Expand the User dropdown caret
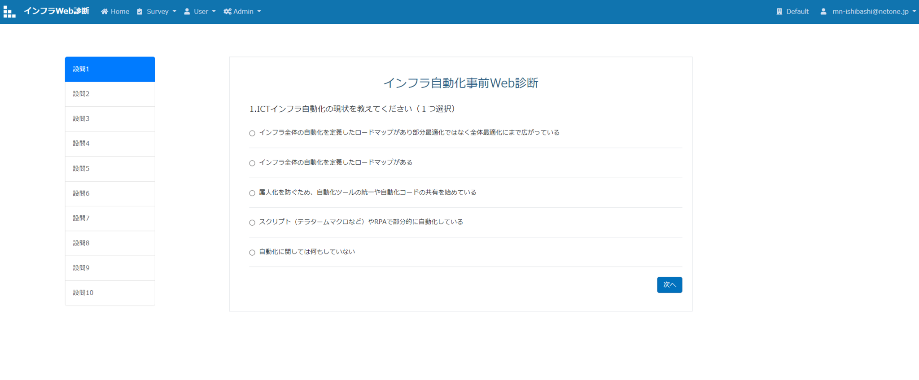The image size is (919, 380). [214, 12]
